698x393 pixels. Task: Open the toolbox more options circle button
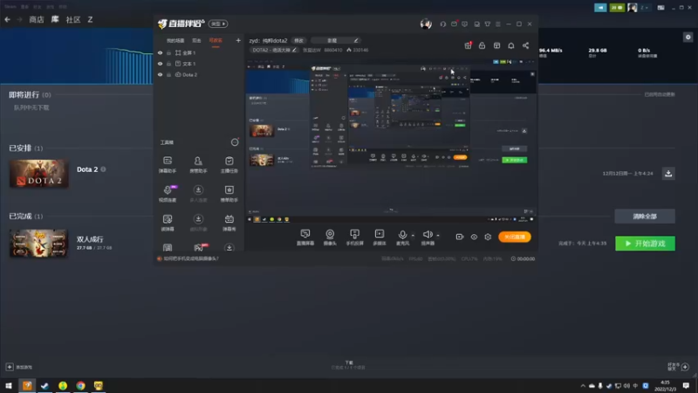point(235,142)
